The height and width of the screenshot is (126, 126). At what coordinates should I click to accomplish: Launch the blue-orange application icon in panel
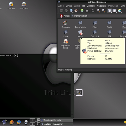tap(19, 122)
